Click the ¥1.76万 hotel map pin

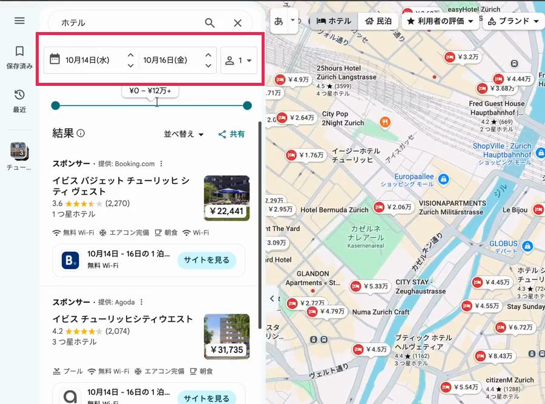[x=306, y=155]
